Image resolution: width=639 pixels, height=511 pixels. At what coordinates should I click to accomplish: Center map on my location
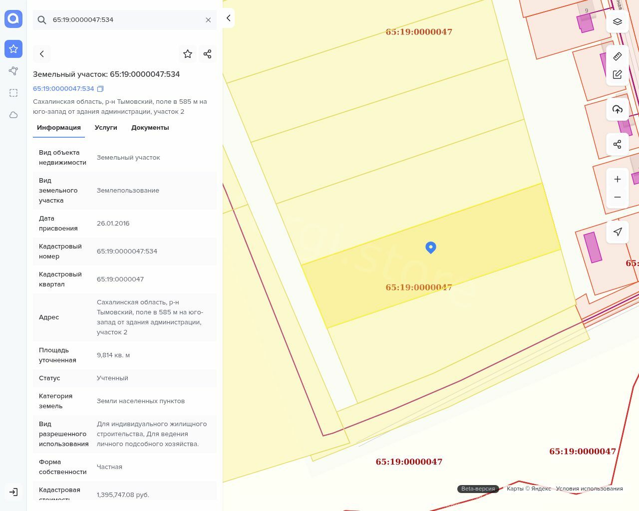[x=617, y=232]
